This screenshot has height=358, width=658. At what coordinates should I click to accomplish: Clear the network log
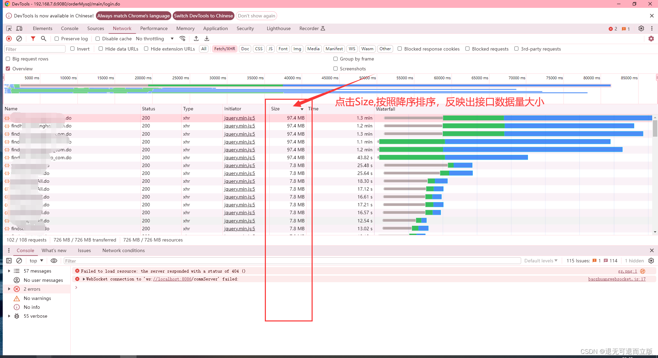pyautogui.click(x=19, y=39)
